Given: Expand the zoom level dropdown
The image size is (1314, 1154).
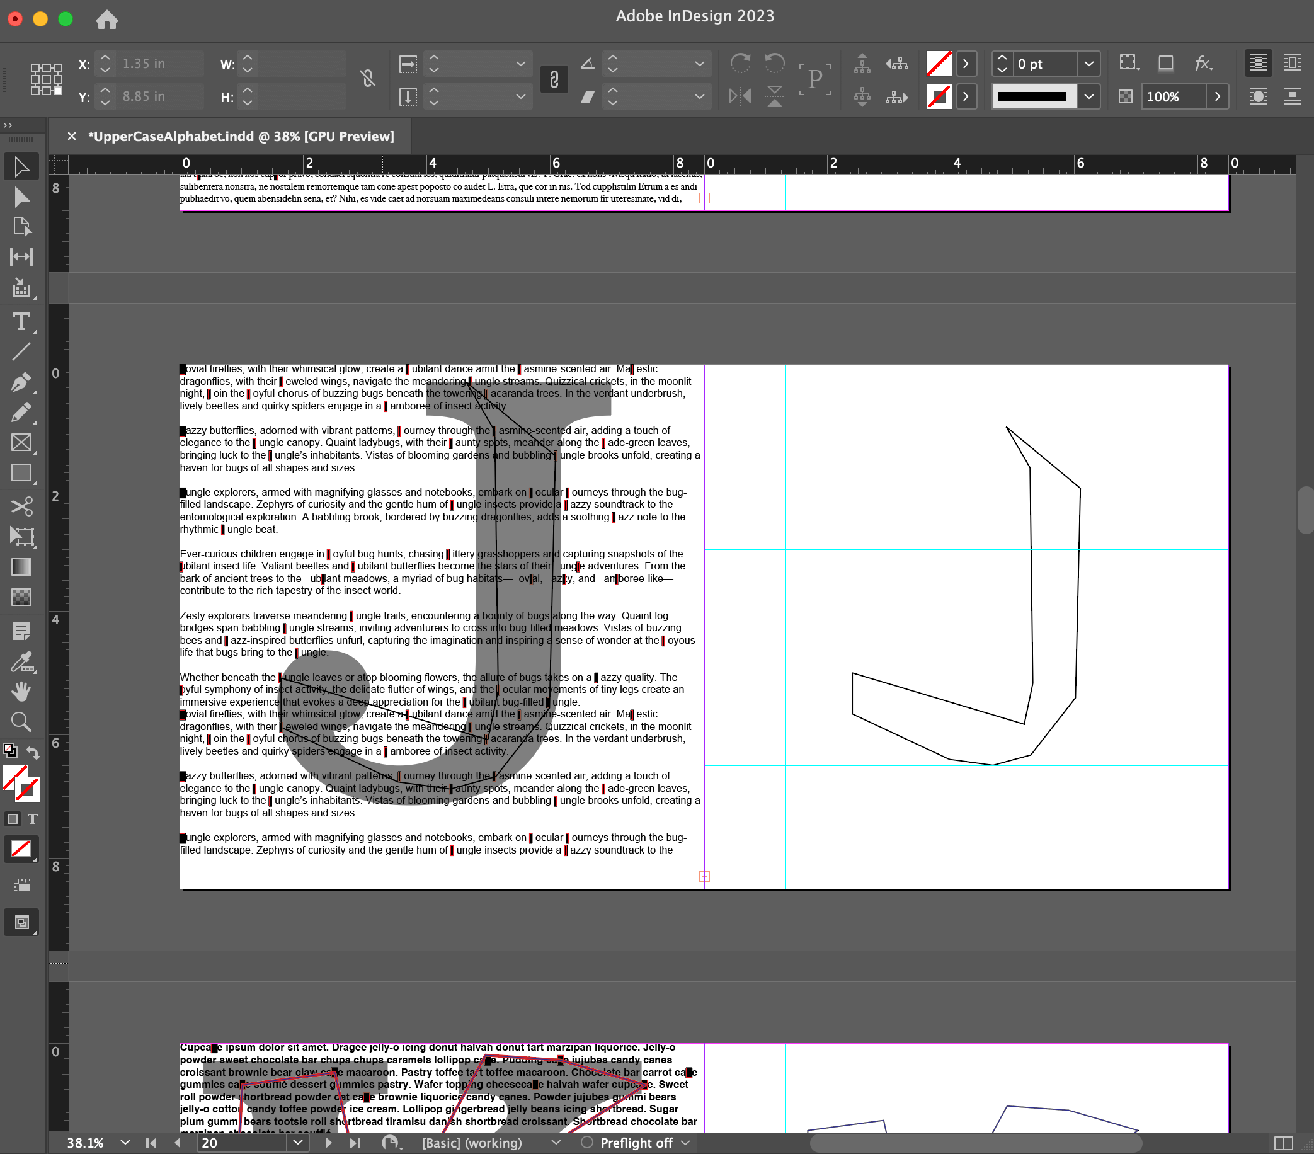Looking at the screenshot, I should pos(125,1143).
